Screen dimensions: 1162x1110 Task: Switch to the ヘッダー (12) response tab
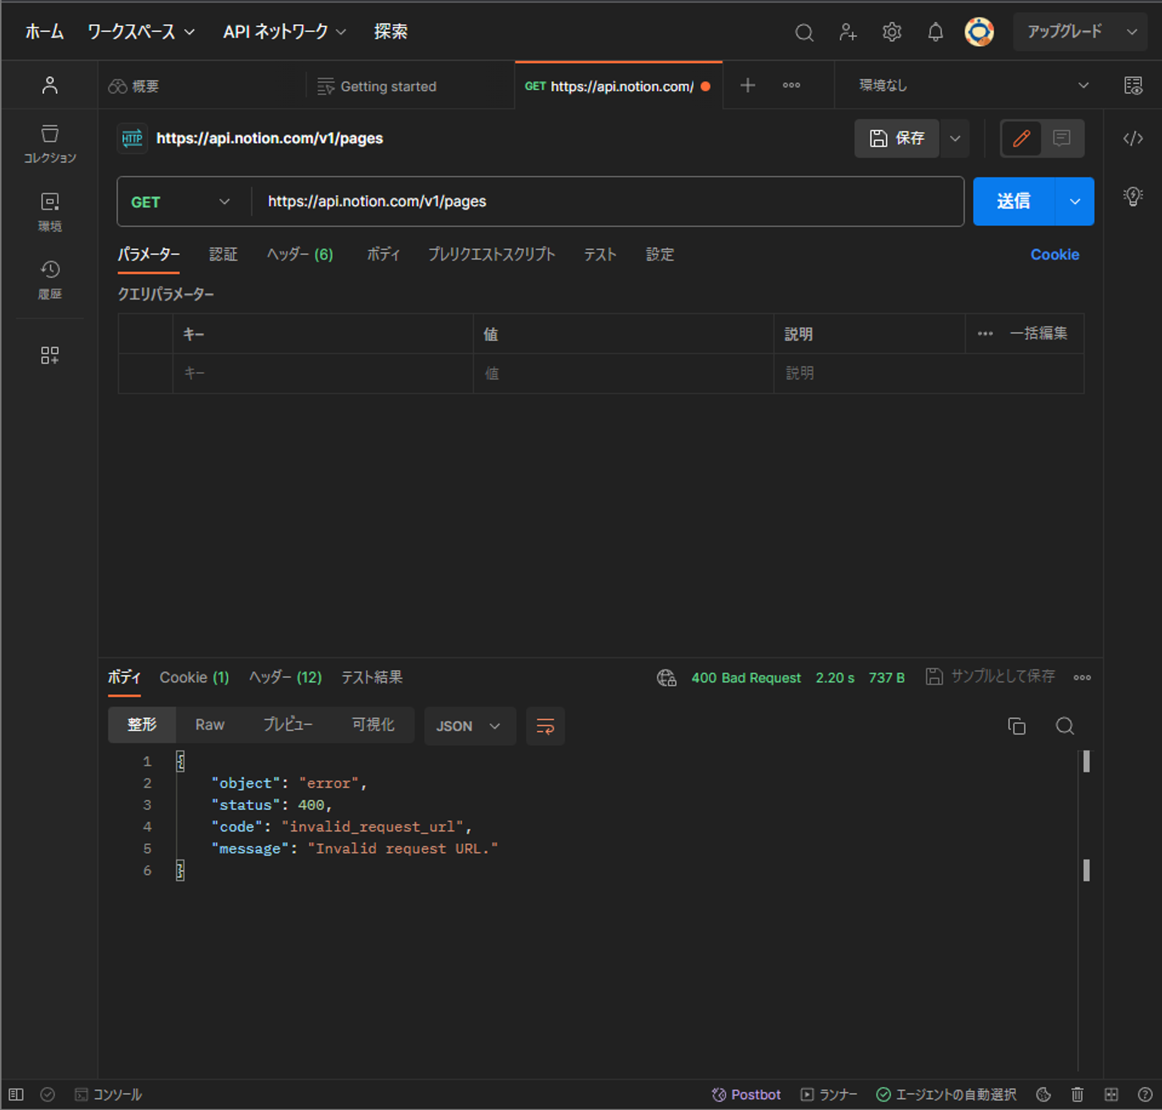pyautogui.click(x=285, y=678)
